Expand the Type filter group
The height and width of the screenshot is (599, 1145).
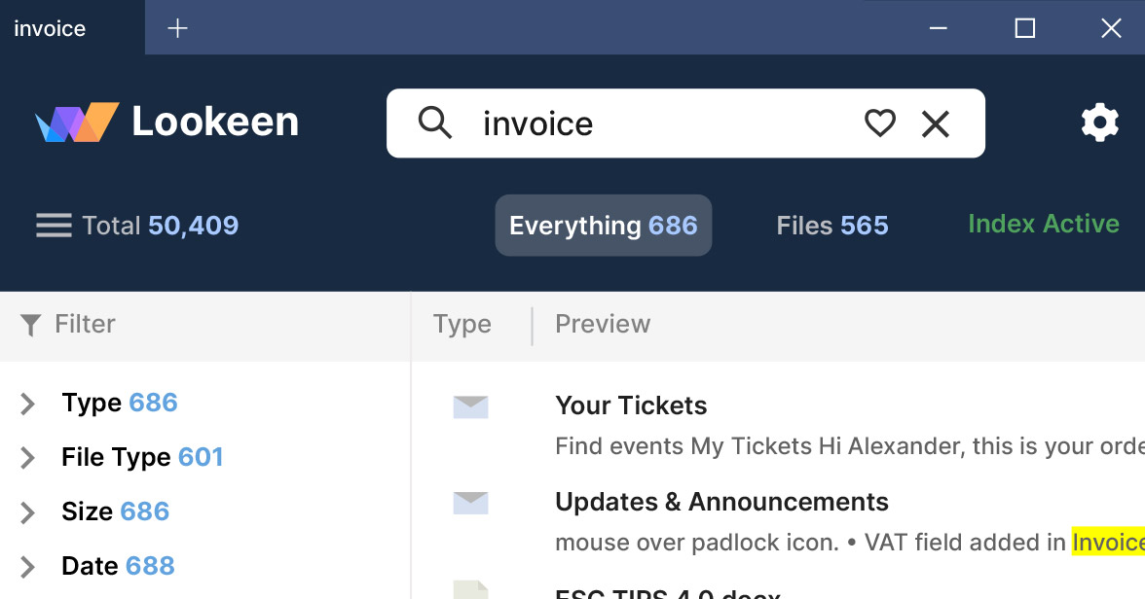(x=28, y=404)
